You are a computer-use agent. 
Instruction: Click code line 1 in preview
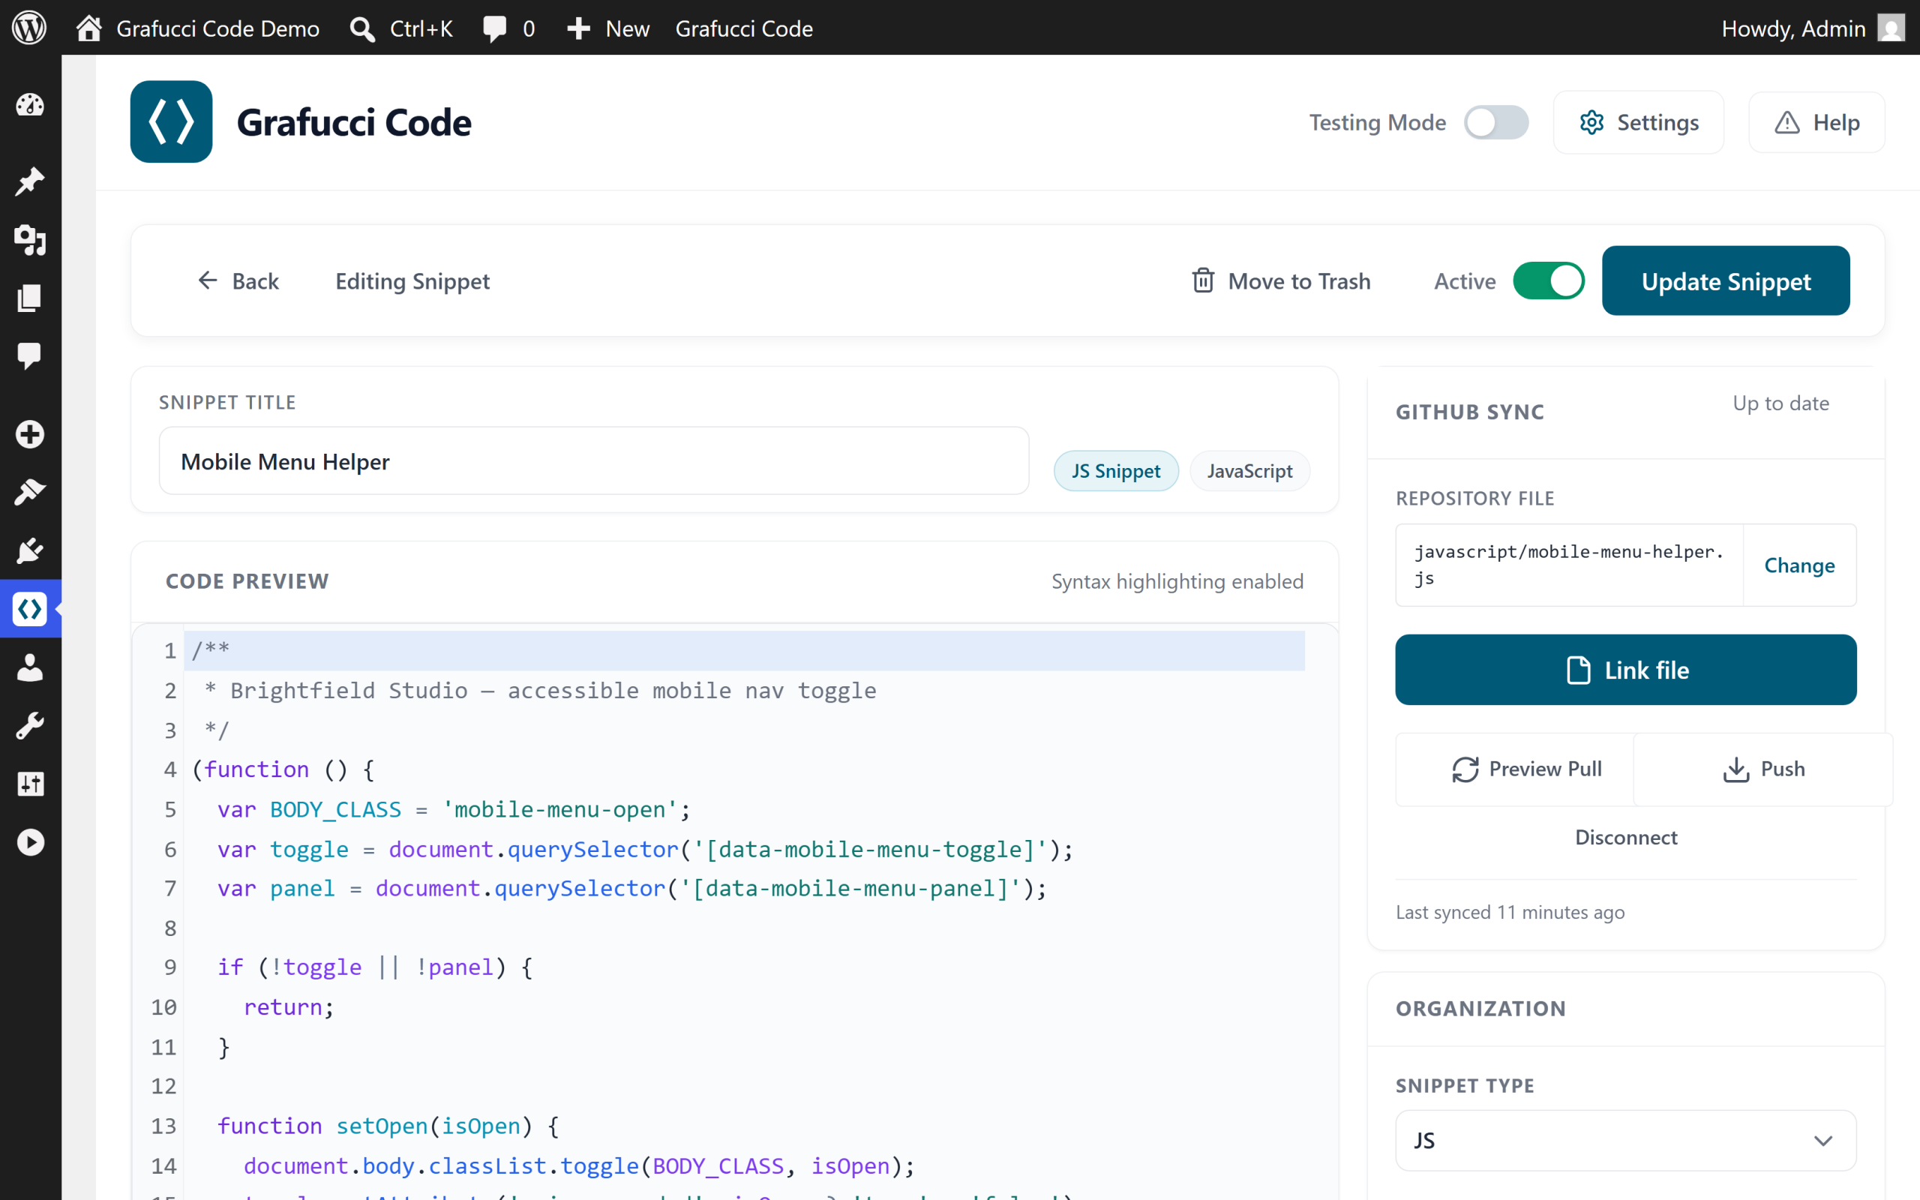coord(744,651)
